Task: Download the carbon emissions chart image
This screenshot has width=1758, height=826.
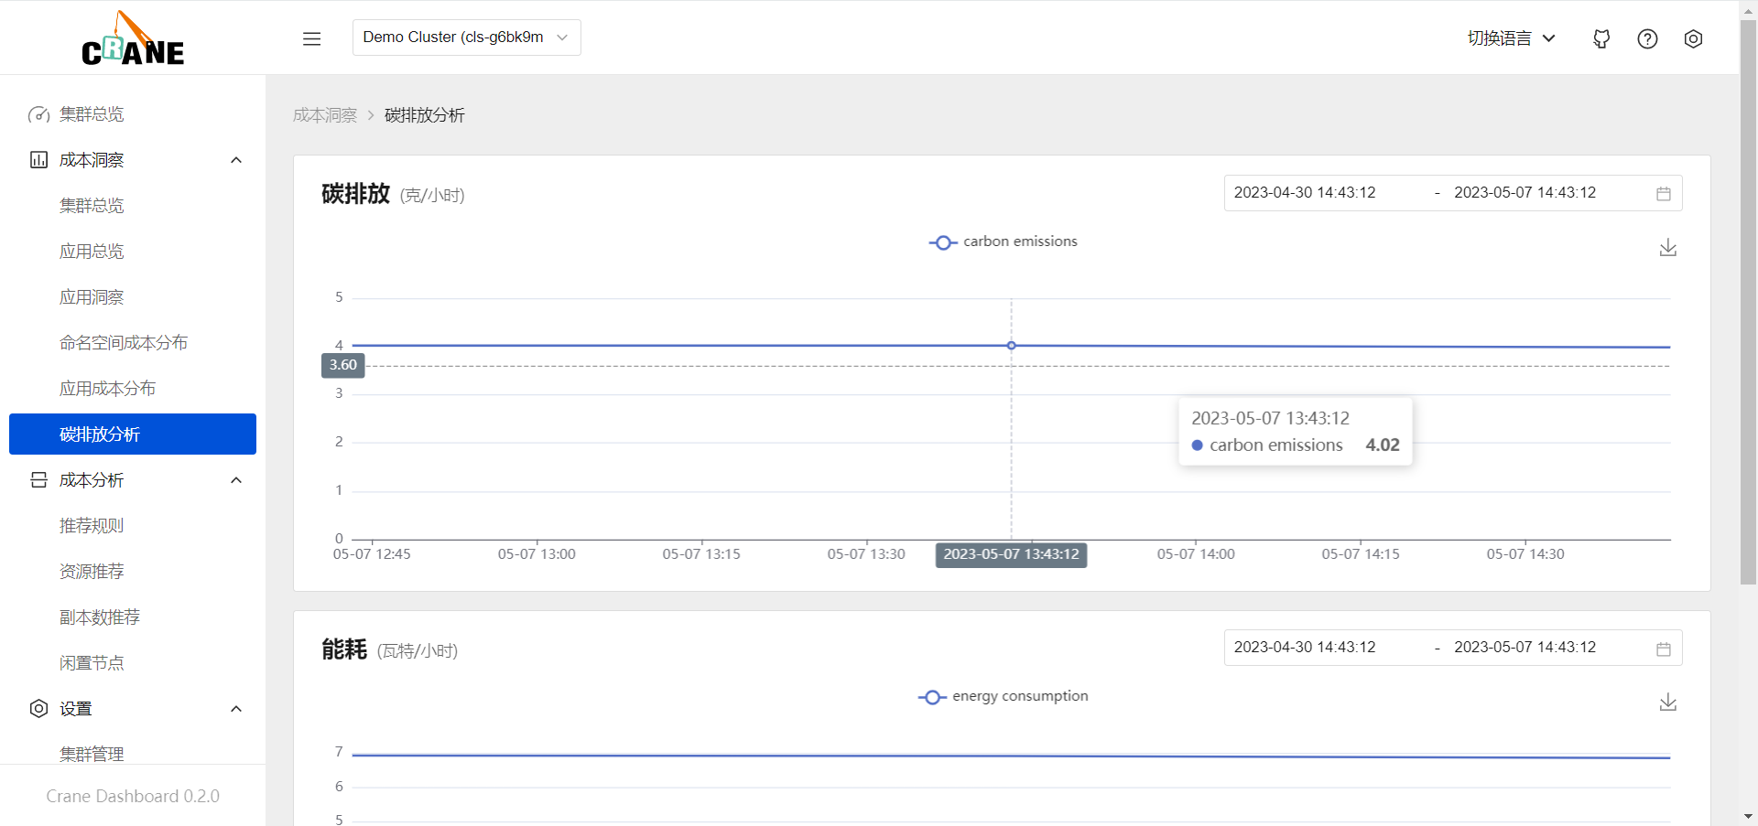Action: click(x=1668, y=248)
